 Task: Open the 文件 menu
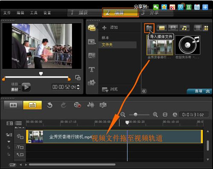point(7,13)
